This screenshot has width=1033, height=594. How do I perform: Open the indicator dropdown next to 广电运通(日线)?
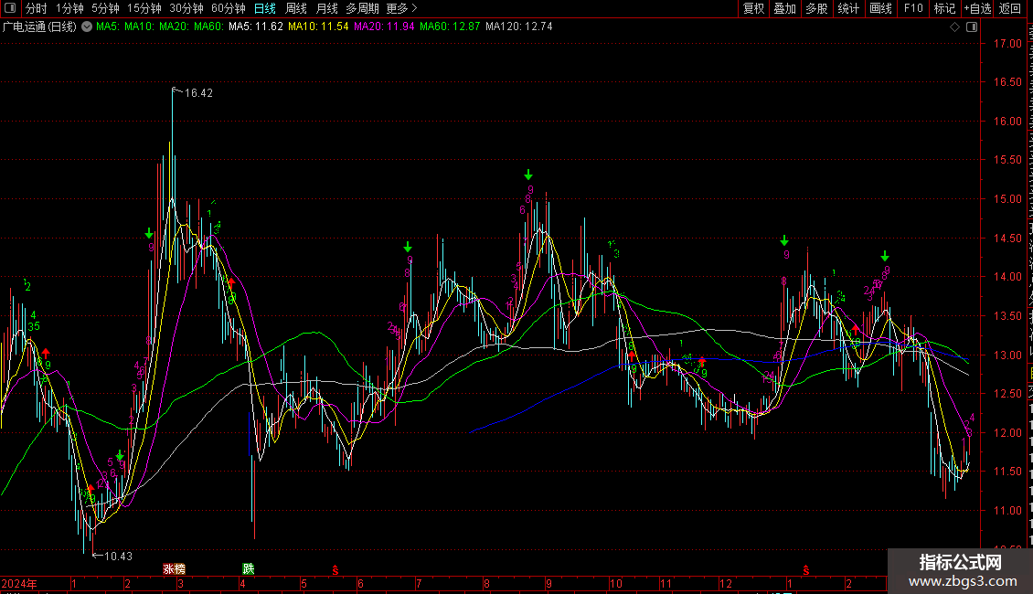86,27
